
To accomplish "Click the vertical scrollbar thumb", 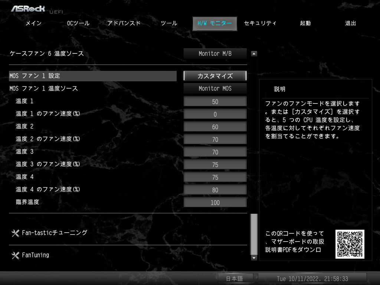I will coord(254,234).
